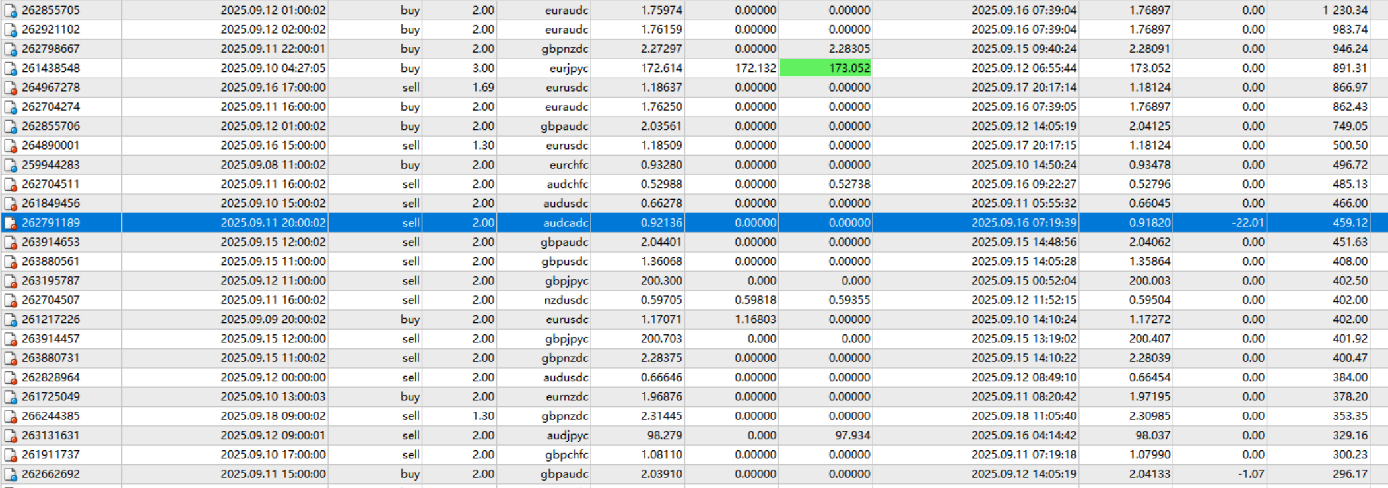This screenshot has height=488, width=1388.
Task: Click the open price 2.27297
Action: (662, 49)
